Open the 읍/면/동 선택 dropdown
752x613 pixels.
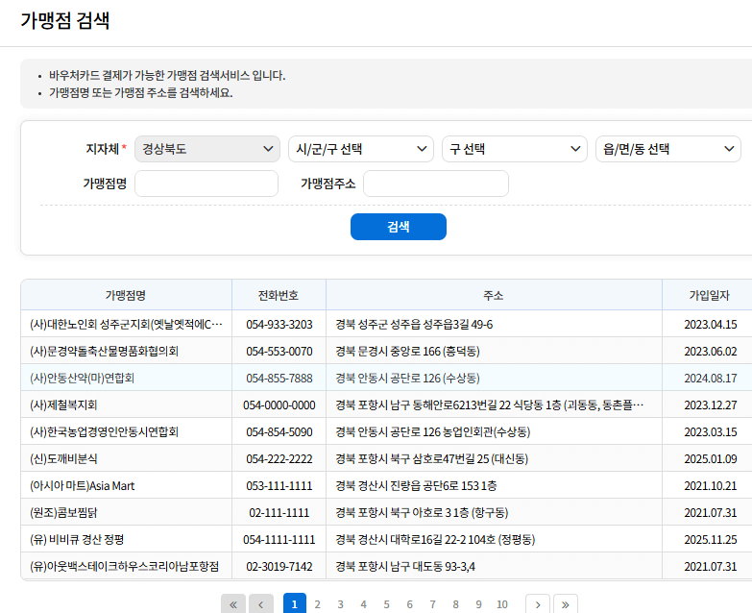coord(668,149)
